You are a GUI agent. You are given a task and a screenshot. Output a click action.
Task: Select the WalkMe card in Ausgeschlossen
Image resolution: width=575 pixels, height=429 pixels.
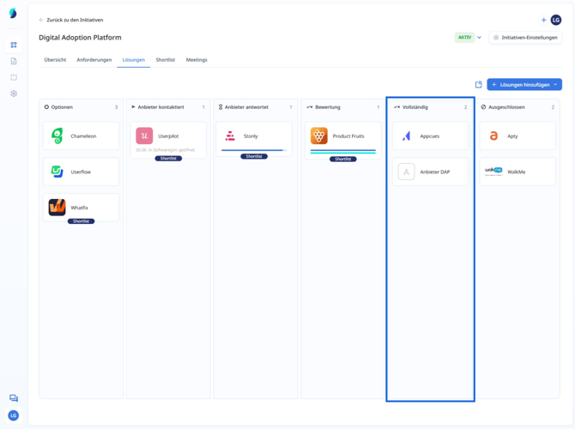[x=517, y=172]
